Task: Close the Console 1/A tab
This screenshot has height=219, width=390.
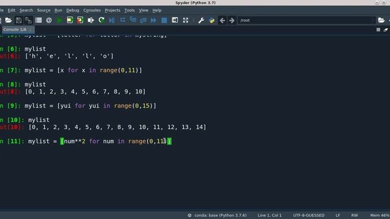Action: click(30, 30)
